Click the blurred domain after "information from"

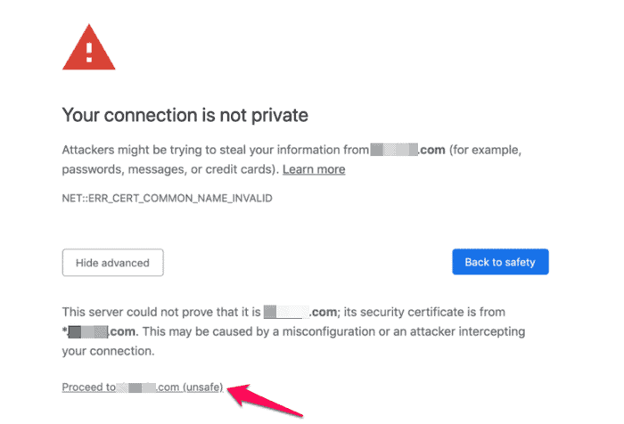[393, 151]
